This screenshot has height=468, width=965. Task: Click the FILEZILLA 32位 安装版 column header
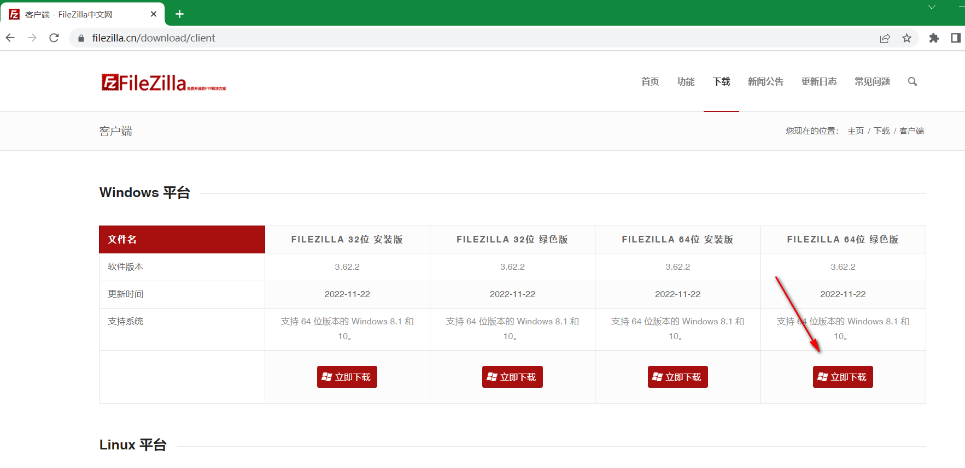(x=347, y=240)
